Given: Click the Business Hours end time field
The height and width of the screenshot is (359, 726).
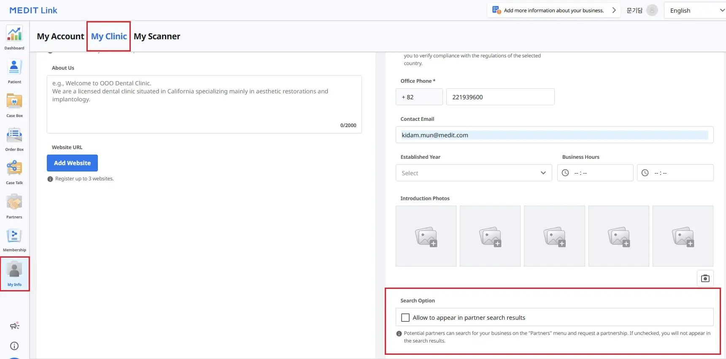Looking at the screenshot, I should 675,173.
